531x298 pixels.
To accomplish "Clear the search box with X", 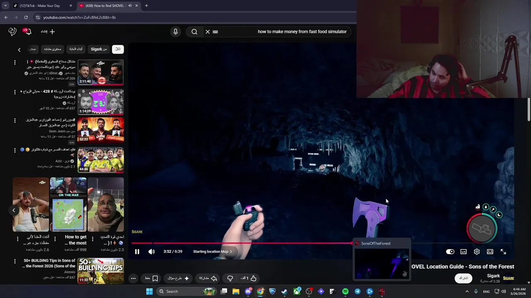I will (208, 31).
